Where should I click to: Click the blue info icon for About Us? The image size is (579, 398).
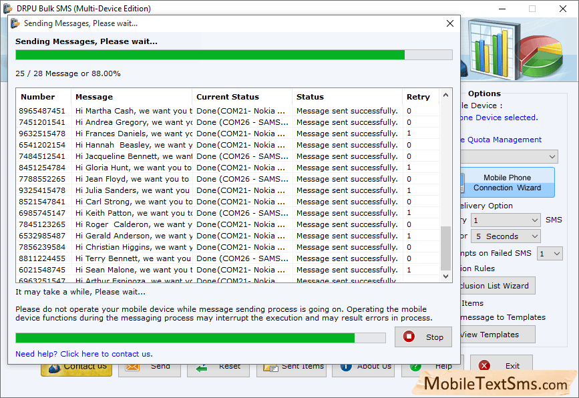pos(346,367)
